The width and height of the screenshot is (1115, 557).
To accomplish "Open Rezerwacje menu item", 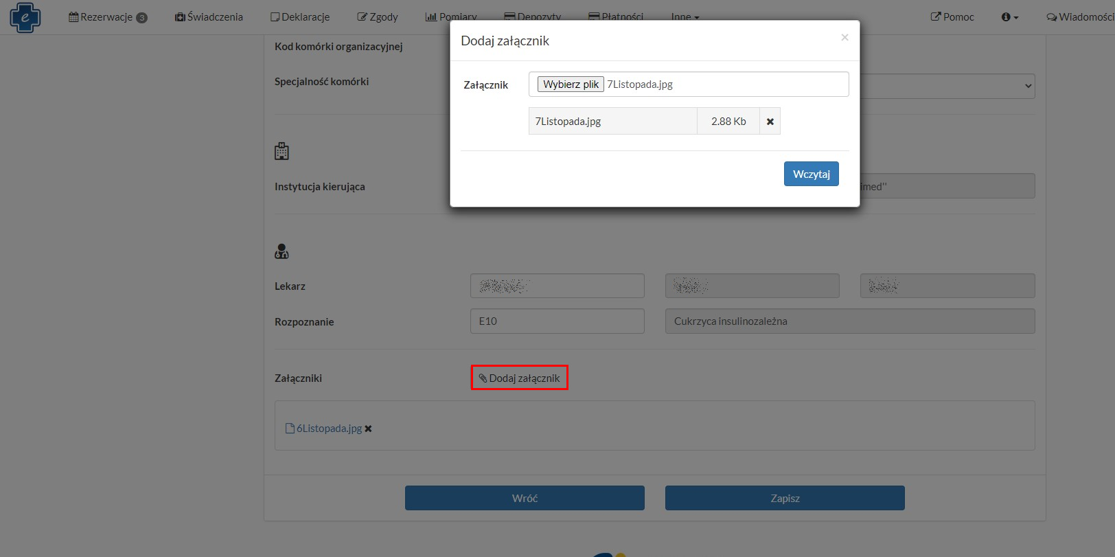I will [x=107, y=17].
